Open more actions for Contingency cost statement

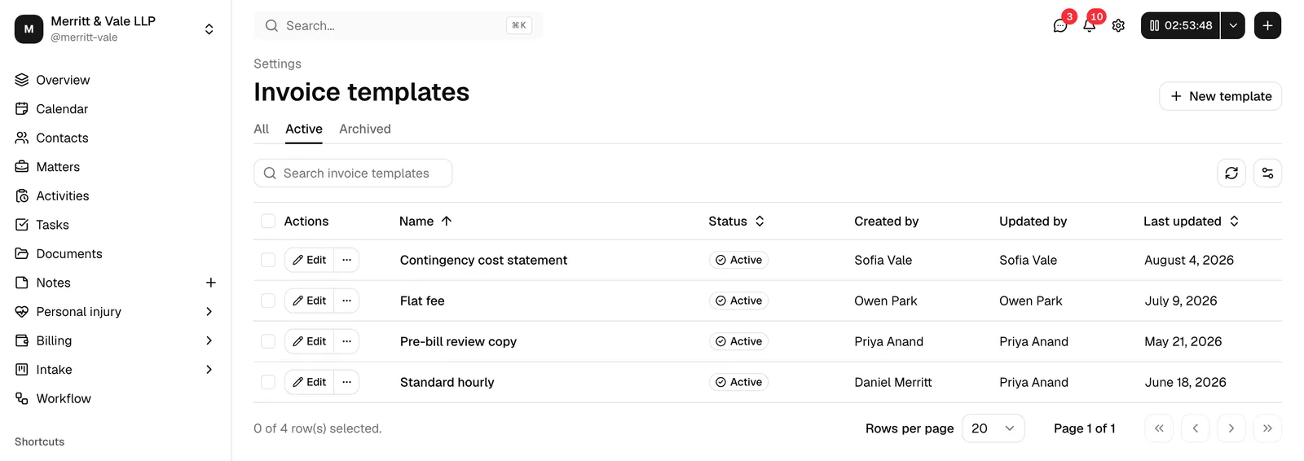(x=346, y=260)
